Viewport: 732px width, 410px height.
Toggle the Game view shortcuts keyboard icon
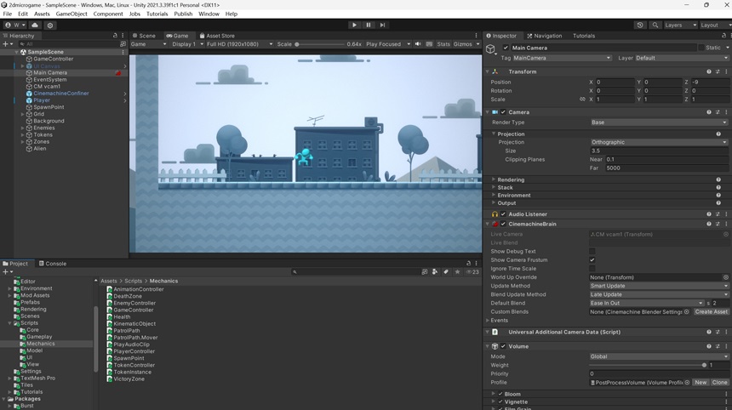pyautogui.click(x=429, y=44)
